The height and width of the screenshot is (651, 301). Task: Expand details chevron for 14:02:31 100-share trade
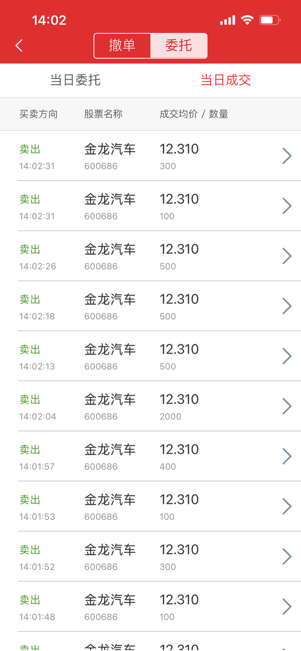[x=287, y=206]
